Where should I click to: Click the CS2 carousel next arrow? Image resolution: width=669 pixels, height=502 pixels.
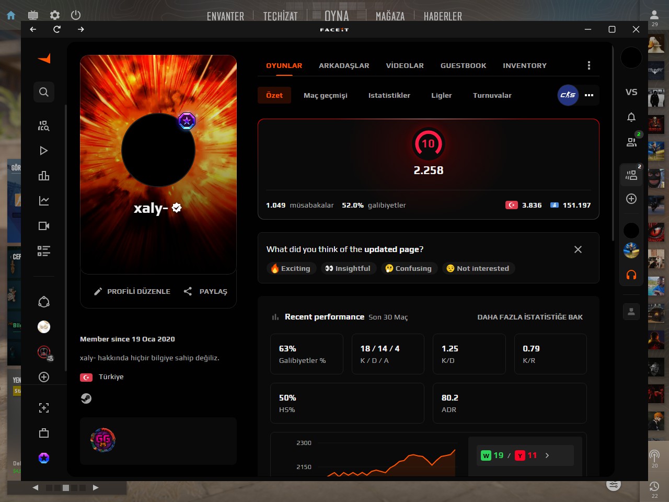(96, 487)
